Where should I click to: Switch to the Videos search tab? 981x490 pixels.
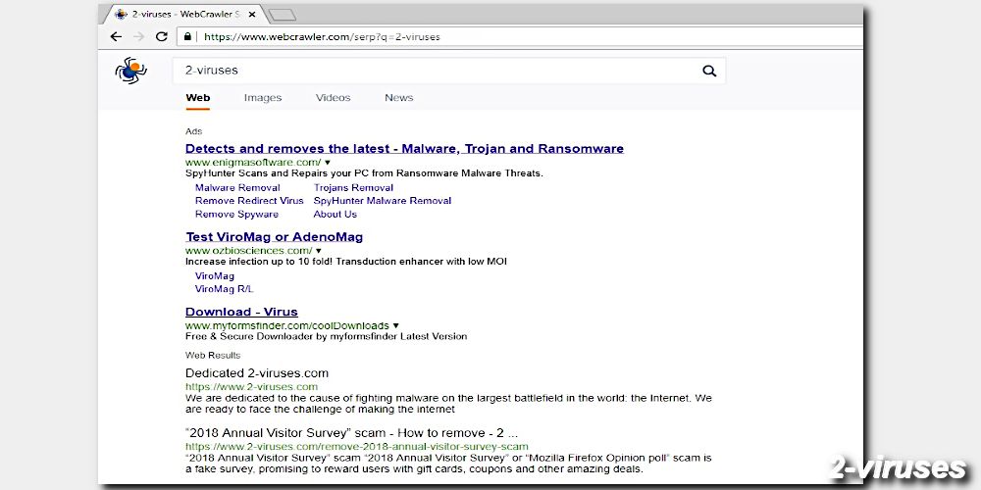click(x=333, y=98)
